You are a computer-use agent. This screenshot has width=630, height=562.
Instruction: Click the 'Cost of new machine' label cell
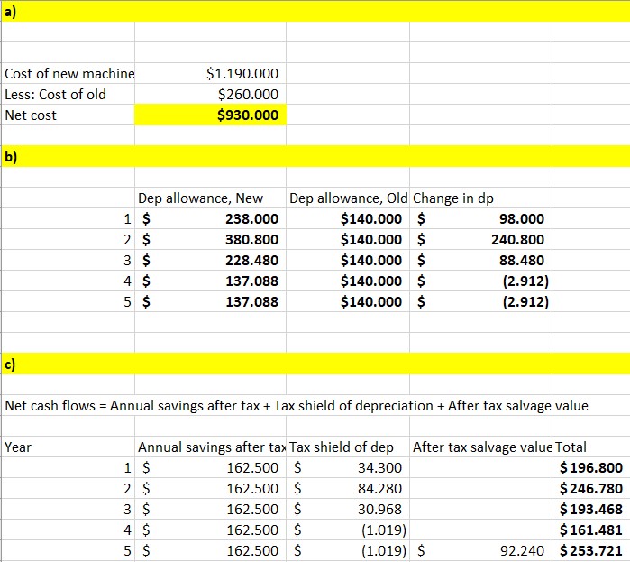point(68,73)
